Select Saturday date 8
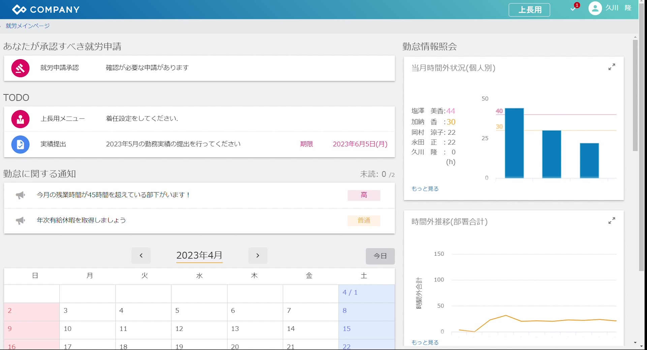The height and width of the screenshot is (350, 647). pos(367,312)
